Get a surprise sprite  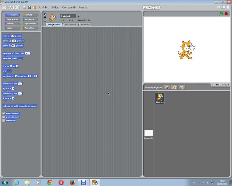pyautogui.click(x=182, y=87)
